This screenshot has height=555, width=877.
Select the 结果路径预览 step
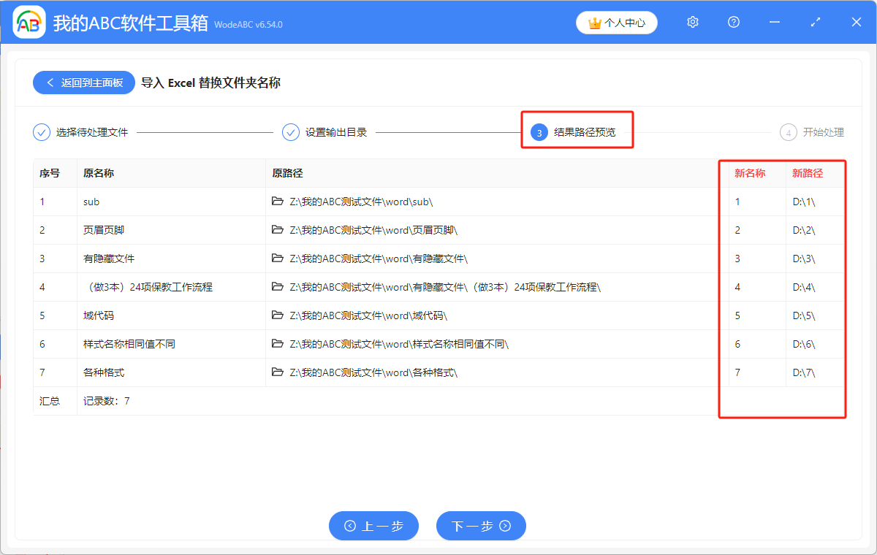click(x=577, y=132)
